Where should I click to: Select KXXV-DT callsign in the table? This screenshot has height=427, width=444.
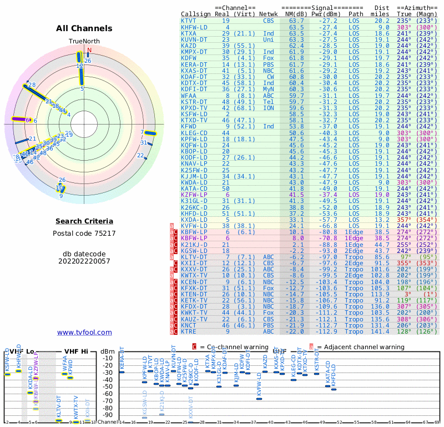pyautogui.click(x=194, y=269)
